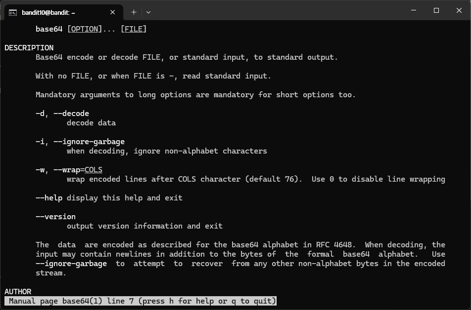471x310 pixels.
Task: Click the --version option text
Action: 55,217
